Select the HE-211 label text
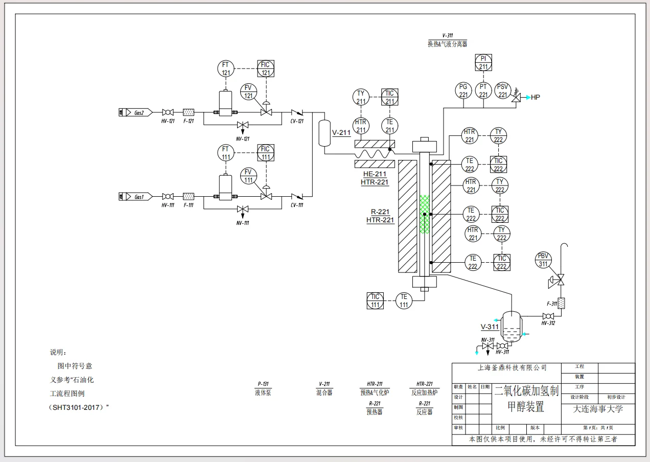650x462 pixels. 375,174
